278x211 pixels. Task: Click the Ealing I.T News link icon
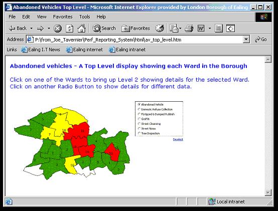(x=24, y=50)
